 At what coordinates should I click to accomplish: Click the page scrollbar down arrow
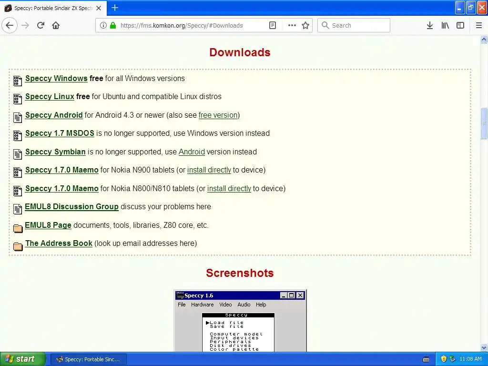coord(484,347)
